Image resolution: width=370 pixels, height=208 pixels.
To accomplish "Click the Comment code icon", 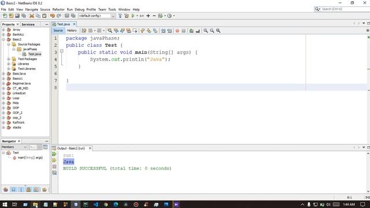I will 191,31.
